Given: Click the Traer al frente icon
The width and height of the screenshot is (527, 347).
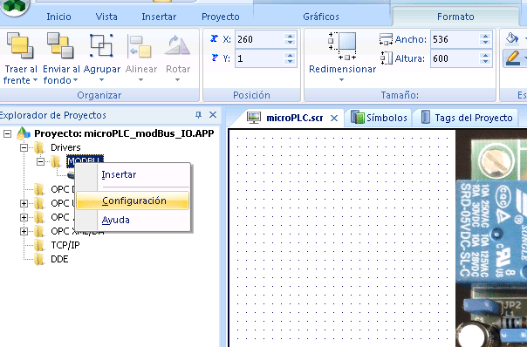Looking at the screenshot, I should point(20,45).
